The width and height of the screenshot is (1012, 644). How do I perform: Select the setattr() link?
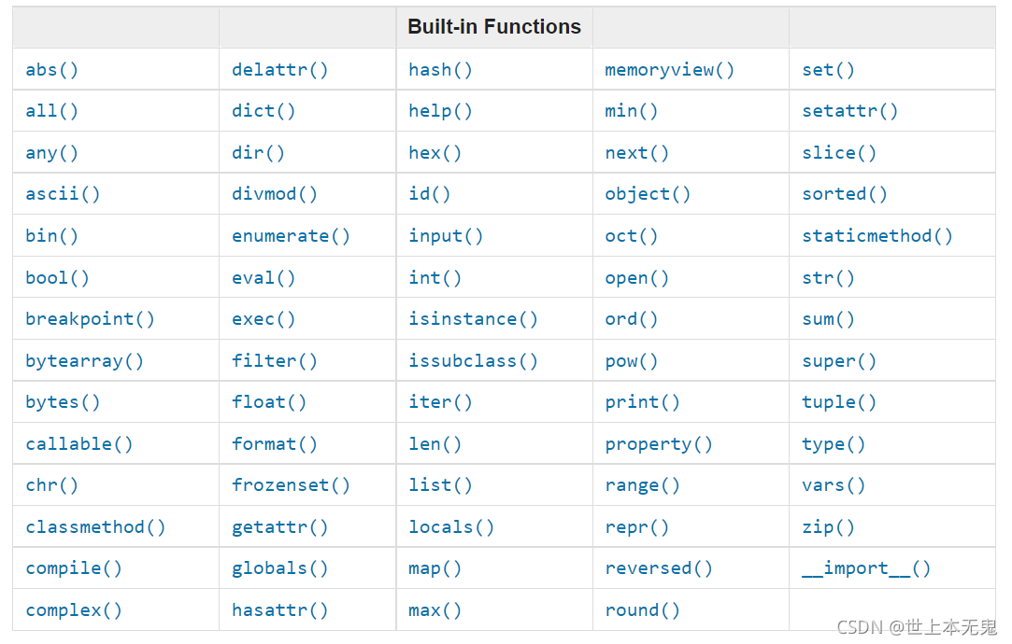point(849,111)
